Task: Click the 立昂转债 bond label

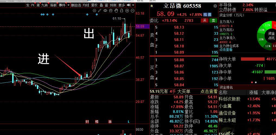Action: (x=228, y=10)
